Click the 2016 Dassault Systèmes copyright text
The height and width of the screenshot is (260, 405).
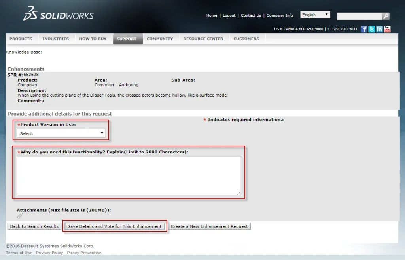(x=50, y=246)
